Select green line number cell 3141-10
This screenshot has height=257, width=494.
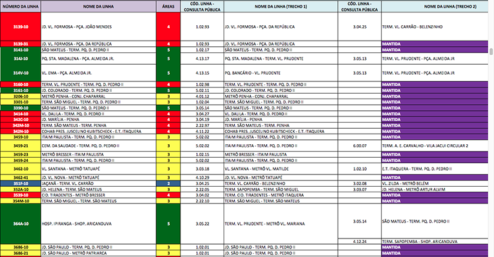20,50
